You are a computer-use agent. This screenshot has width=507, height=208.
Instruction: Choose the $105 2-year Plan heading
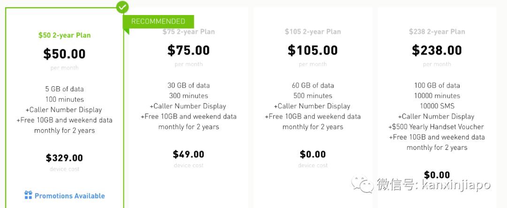(x=313, y=32)
